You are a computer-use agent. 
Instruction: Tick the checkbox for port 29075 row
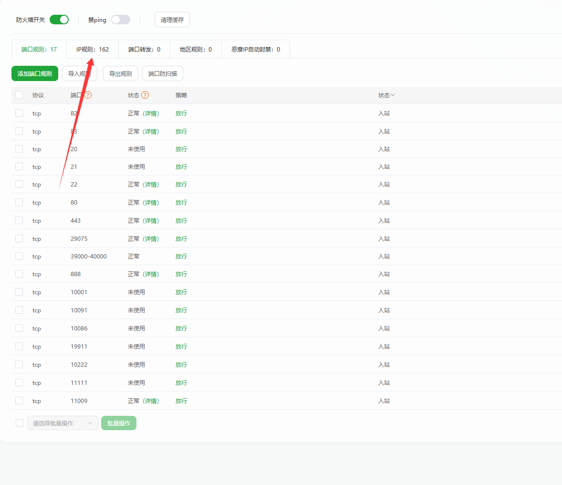coord(19,238)
